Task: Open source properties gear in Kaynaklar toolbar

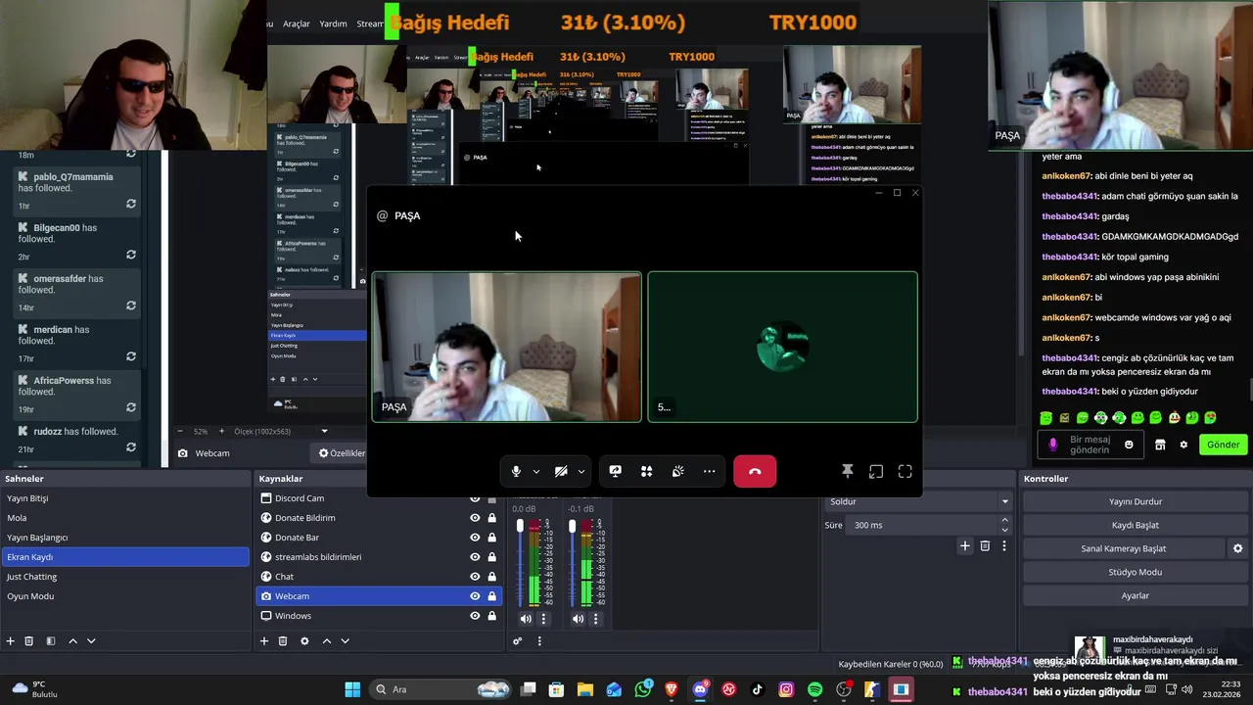Action: point(304,641)
